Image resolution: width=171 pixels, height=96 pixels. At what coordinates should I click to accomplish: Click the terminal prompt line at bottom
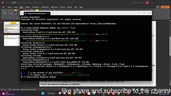38,77
